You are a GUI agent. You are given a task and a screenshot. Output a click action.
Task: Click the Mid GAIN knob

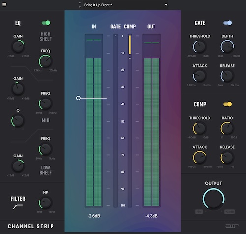[18, 89]
